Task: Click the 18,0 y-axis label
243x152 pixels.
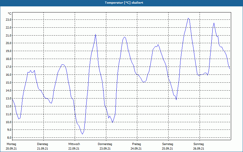Action: point(9,59)
